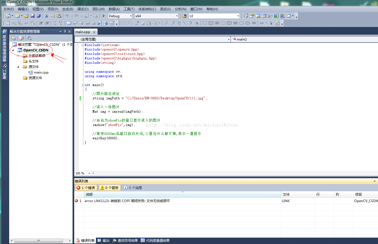Viewport: 378px width, 244px height.
Task: Sort errors by 说明 column header
Action: click(183, 195)
